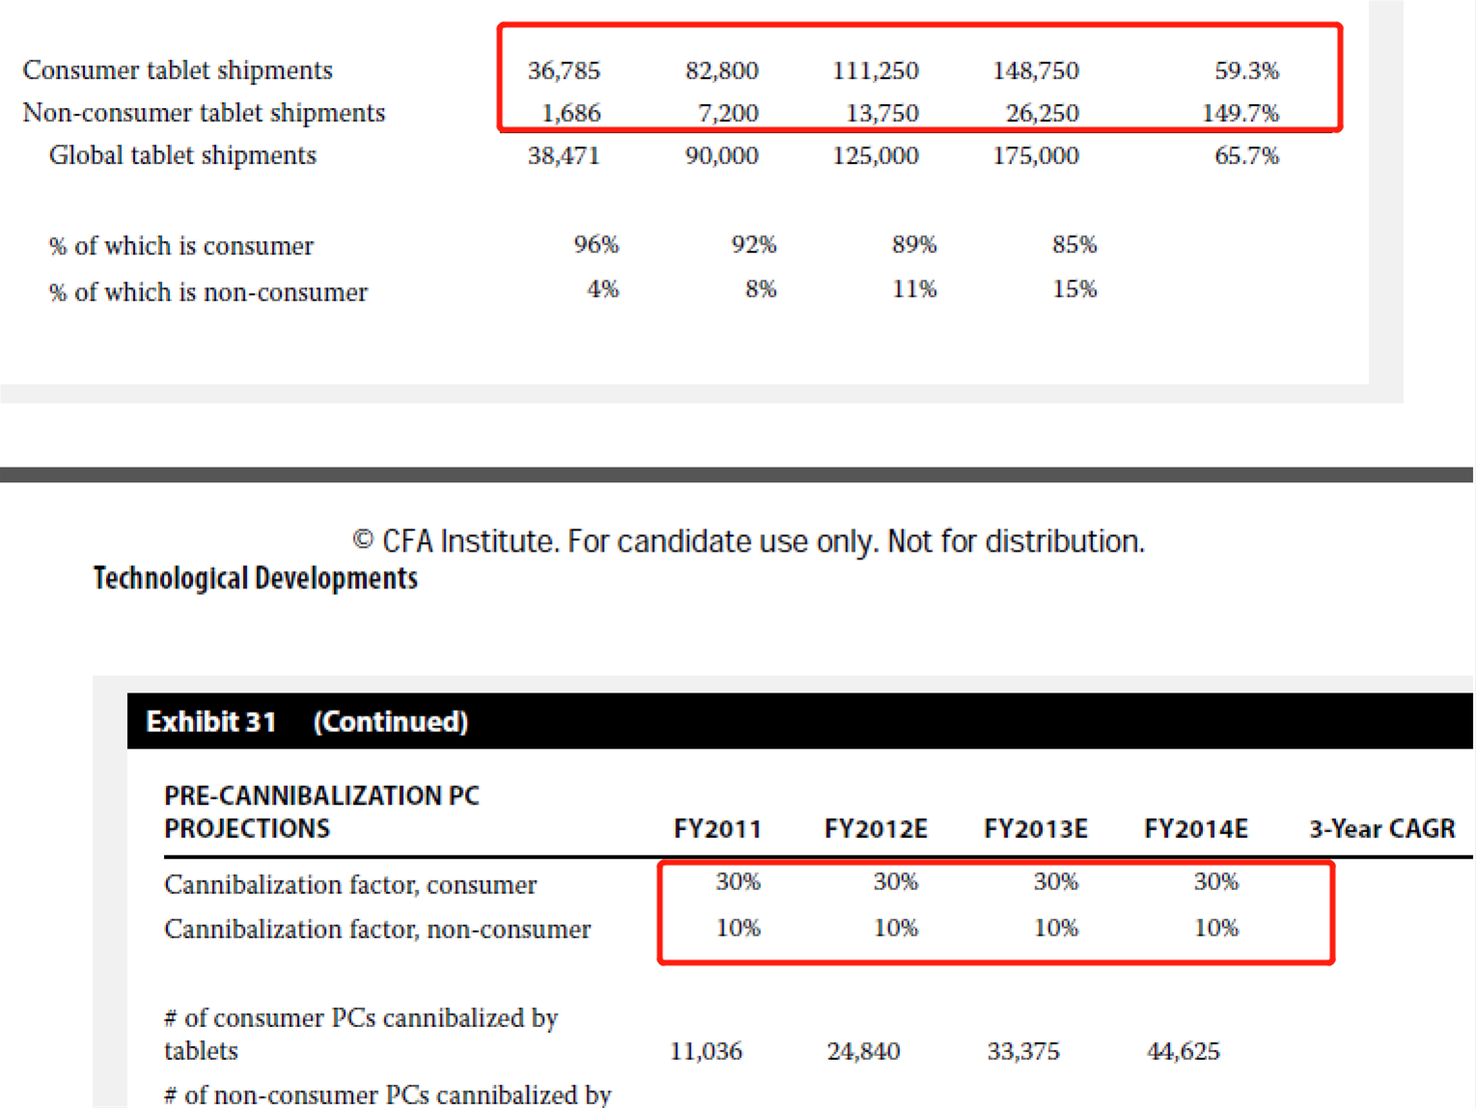Click the 36,785 consumer shipments value
The image size is (1476, 1108).
(x=563, y=70)
